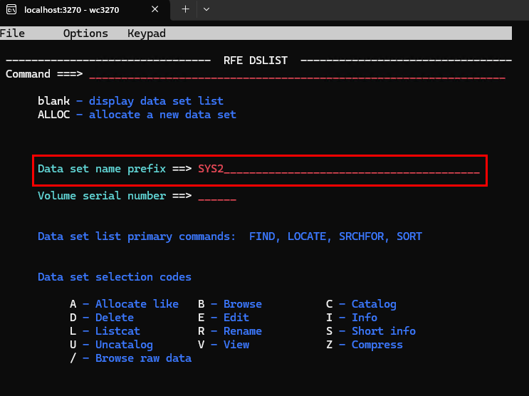Click the 'Catalog' selection code
Screen dimensions: 529x396
click(374, 304)
